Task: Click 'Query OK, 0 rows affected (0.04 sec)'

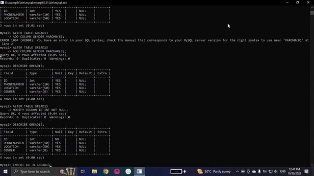Action: 33,113
